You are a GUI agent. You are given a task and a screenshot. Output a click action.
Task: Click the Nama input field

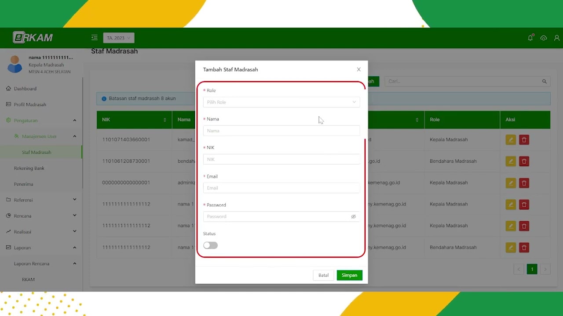(x=281, y=131)
